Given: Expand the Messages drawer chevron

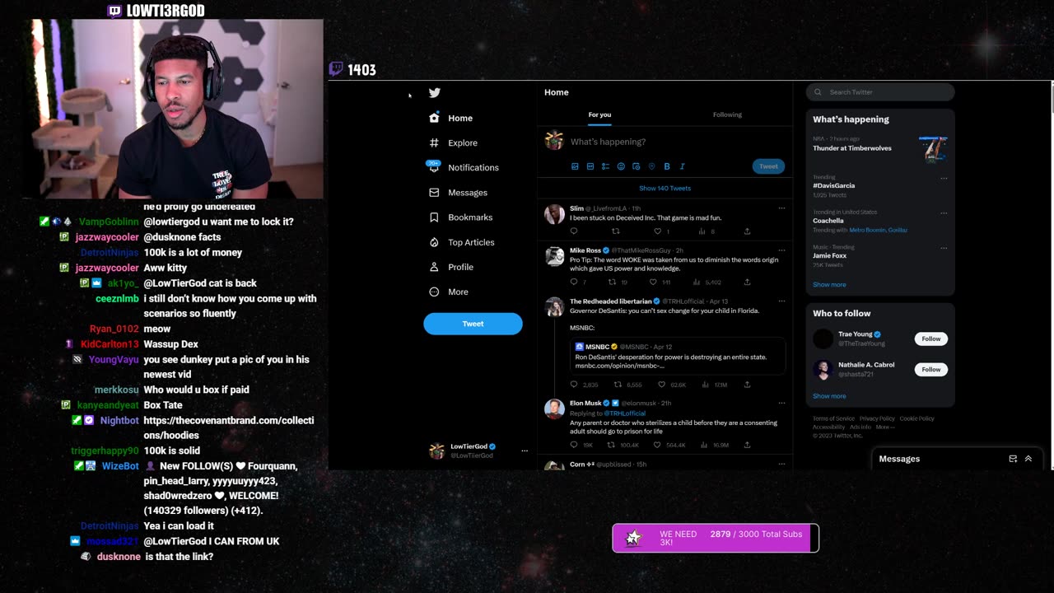Looking at the screenshot, I should 1028,459.
